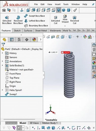This screenshot has width=96, height=131.
Task: Open SolidWorks Resources home icon in task pane
Action: point(94,45)
